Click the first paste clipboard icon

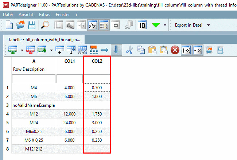(152, 50)
